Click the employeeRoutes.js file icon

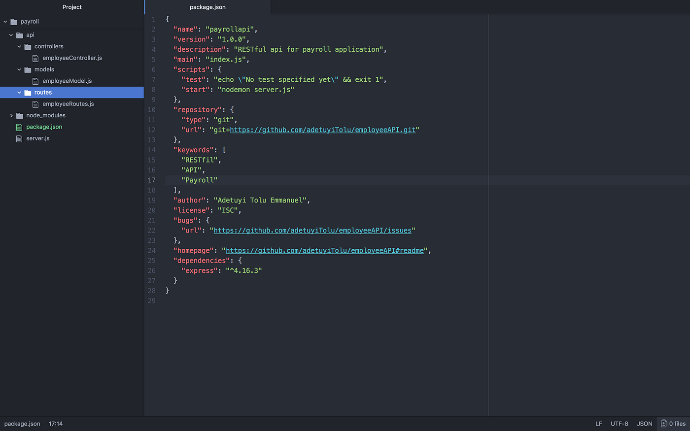[x=35, y=104]
